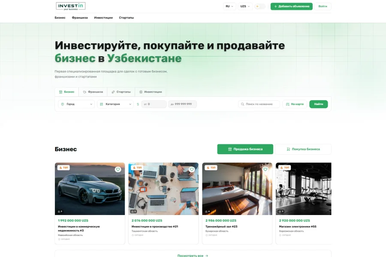
Task: Expand the Город dropdown
Action: click(76, 104)
